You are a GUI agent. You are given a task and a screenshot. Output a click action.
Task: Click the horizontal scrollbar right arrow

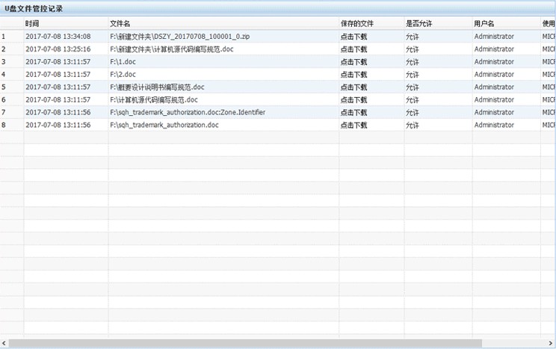551,343
